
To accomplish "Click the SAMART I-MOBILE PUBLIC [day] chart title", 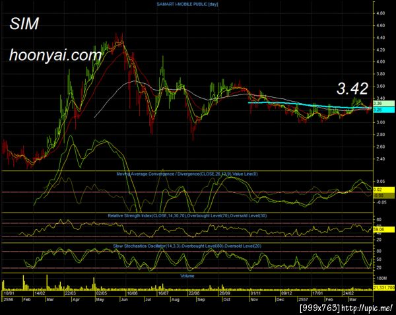I will coord(187,4).
